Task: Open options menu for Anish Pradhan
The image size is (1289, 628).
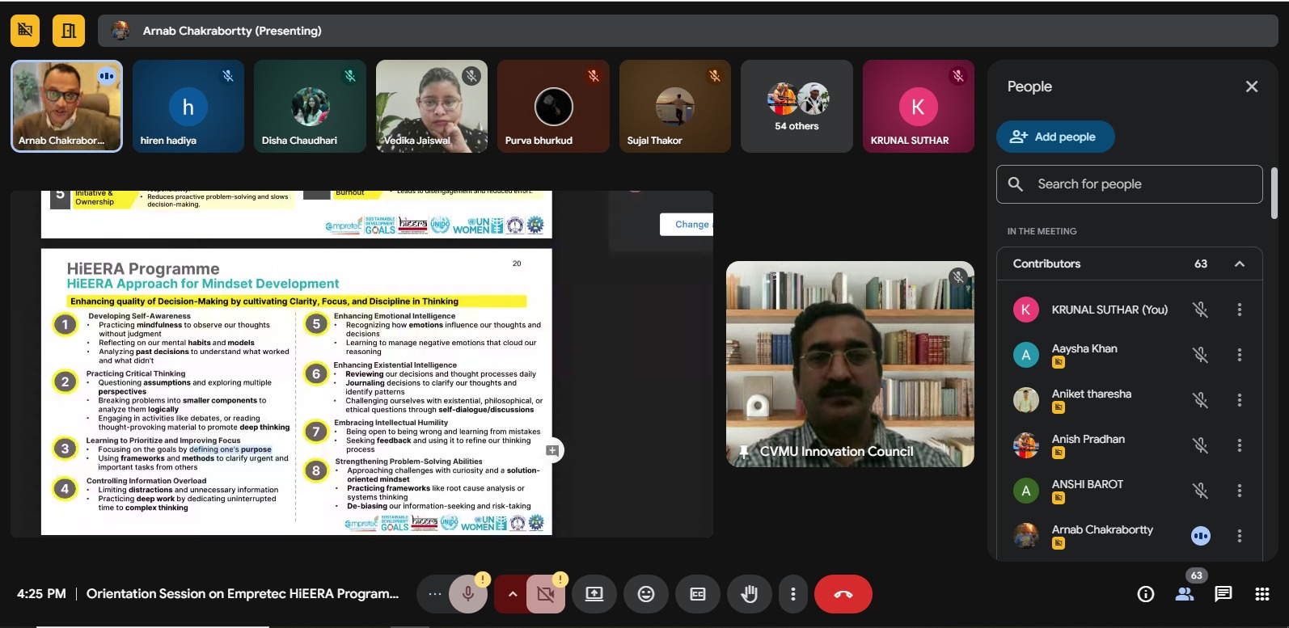Action: pos(1239,445)
